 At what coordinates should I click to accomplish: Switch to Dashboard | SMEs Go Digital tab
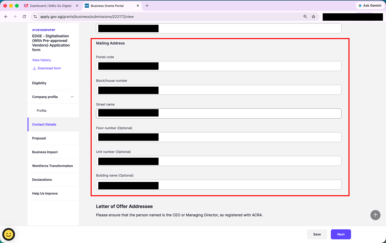(51, 6)
